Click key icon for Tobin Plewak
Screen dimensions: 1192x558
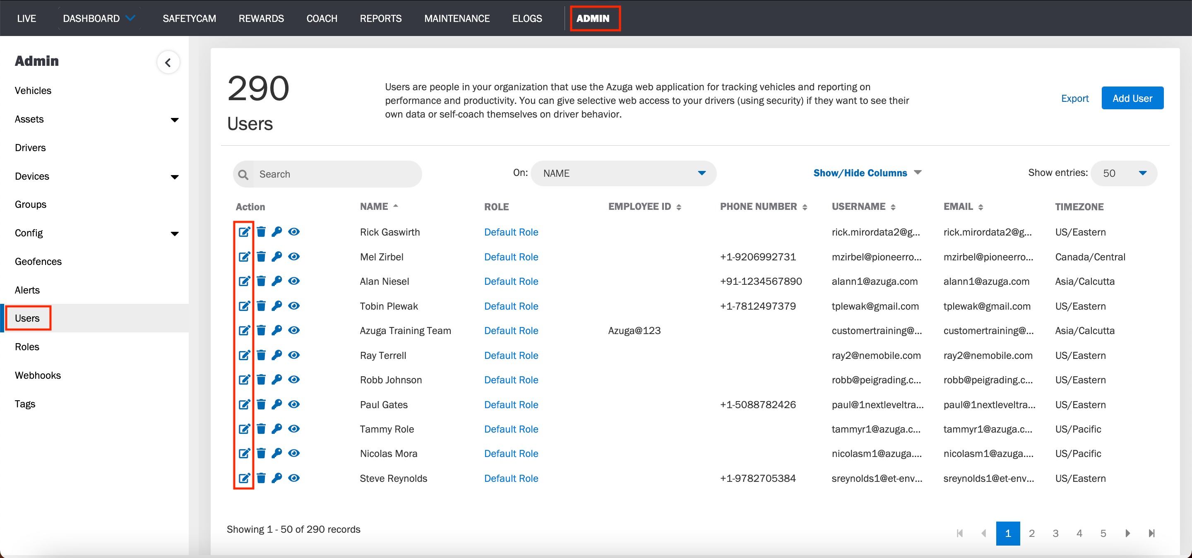tap(277, 306)
